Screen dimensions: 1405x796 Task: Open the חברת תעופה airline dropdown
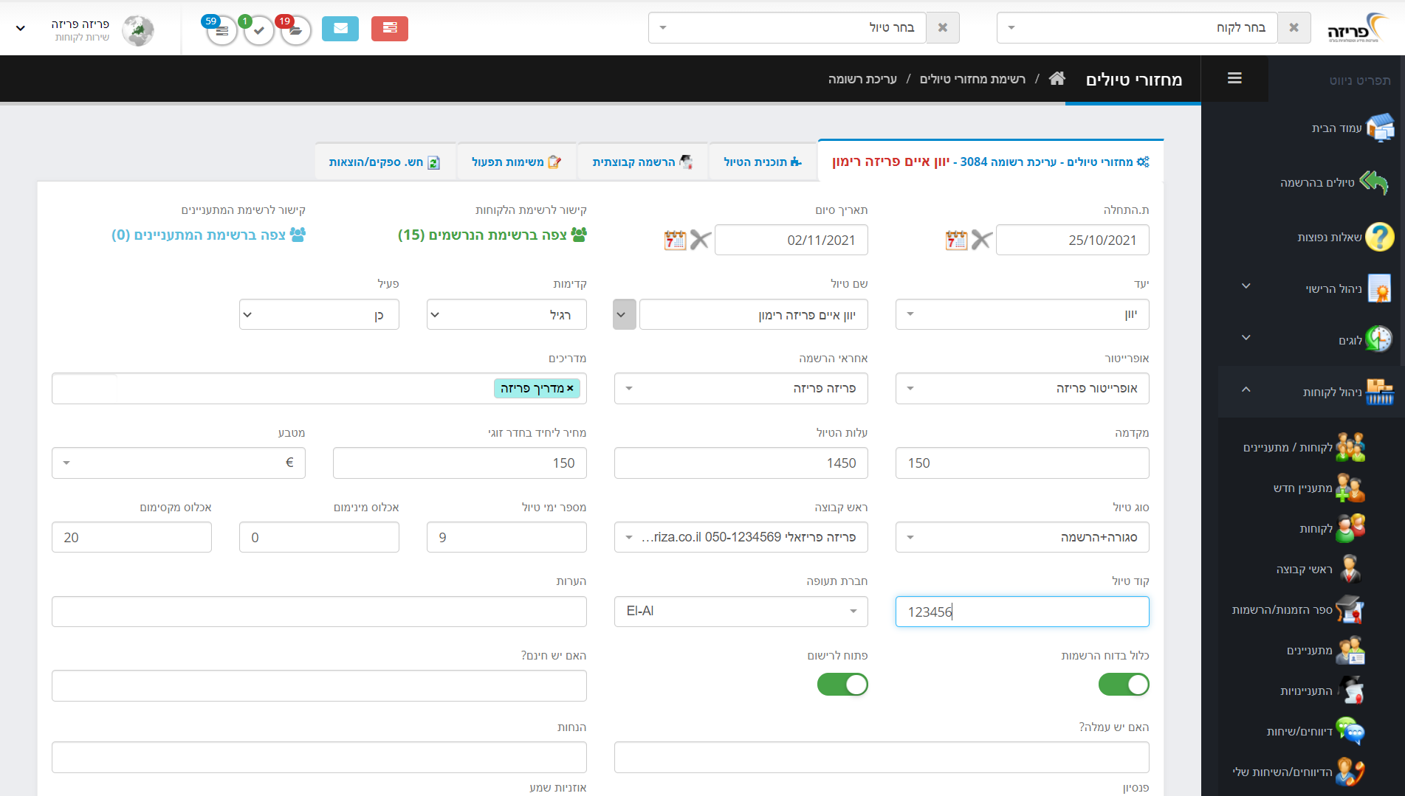coord(741,611)
